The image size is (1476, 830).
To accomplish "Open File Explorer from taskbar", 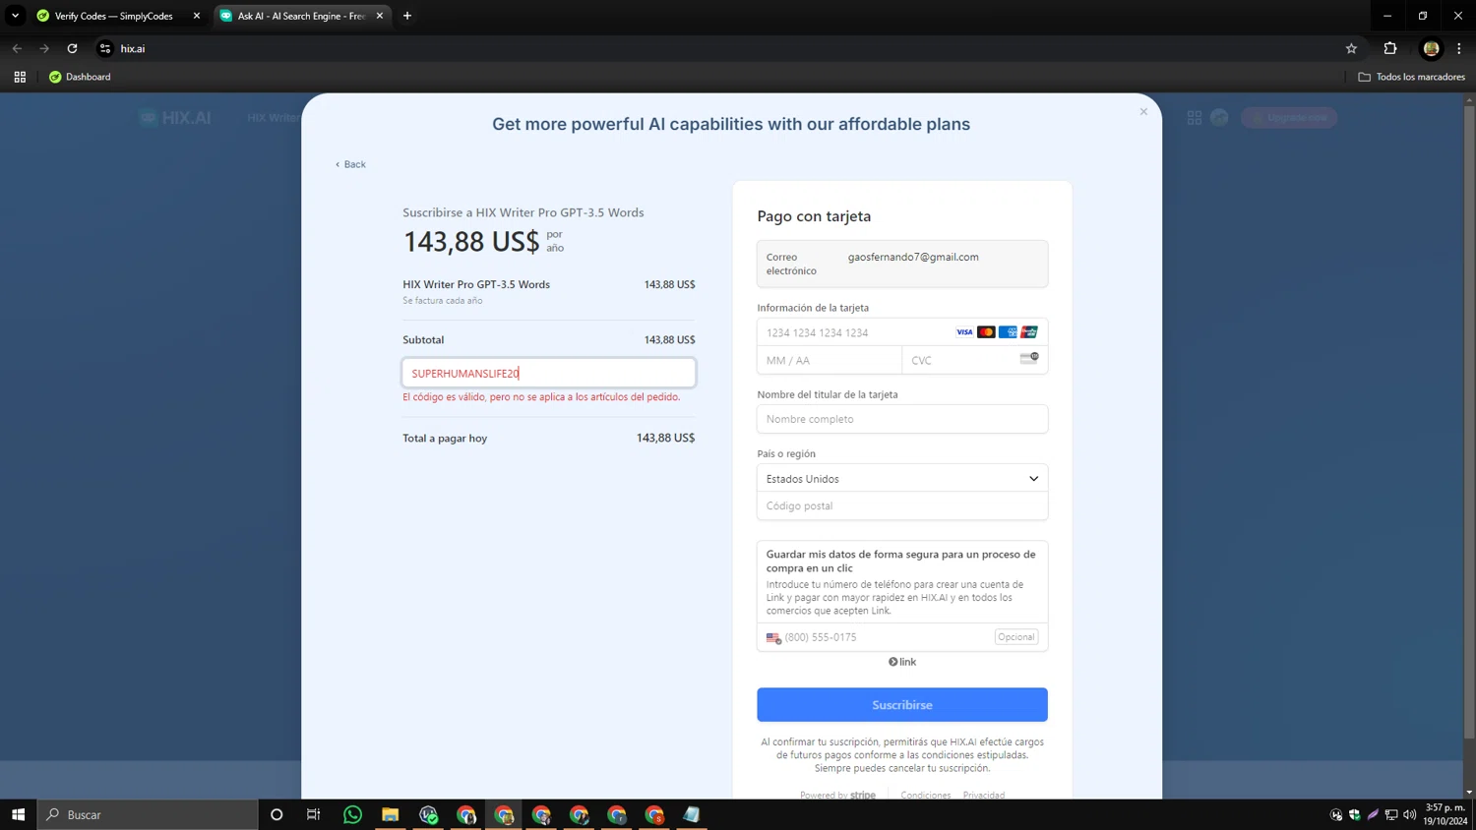I will click(391, 814).
